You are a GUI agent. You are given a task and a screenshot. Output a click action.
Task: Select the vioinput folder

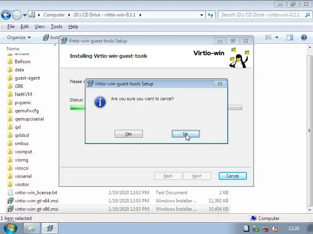pyautogui.click(x=23, y=152)
